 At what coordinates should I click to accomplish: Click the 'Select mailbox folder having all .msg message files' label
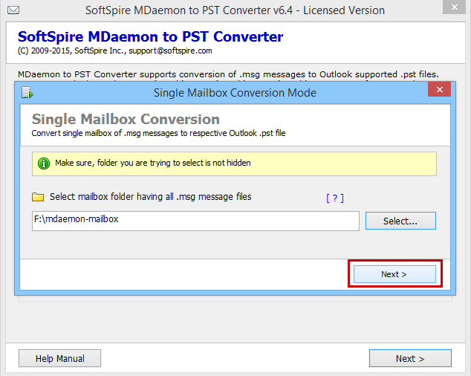point(151,197)
